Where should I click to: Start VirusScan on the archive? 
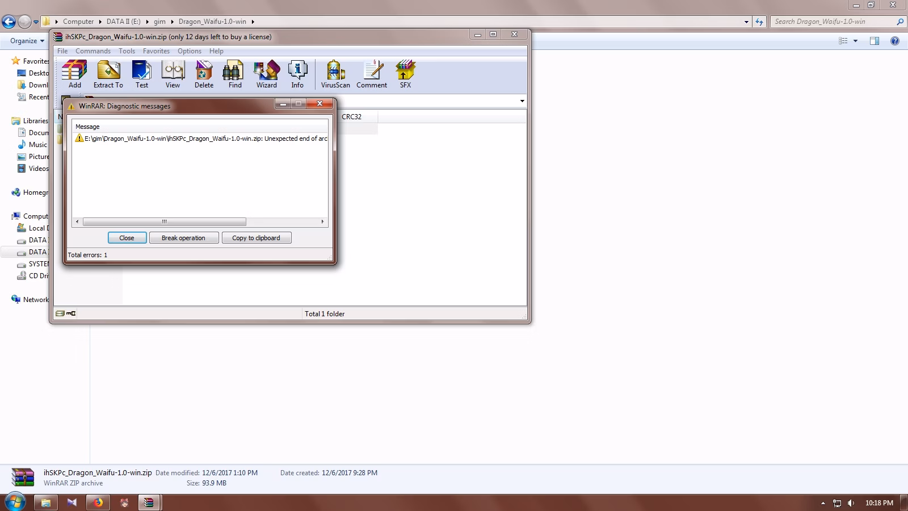tap(335, 74)
